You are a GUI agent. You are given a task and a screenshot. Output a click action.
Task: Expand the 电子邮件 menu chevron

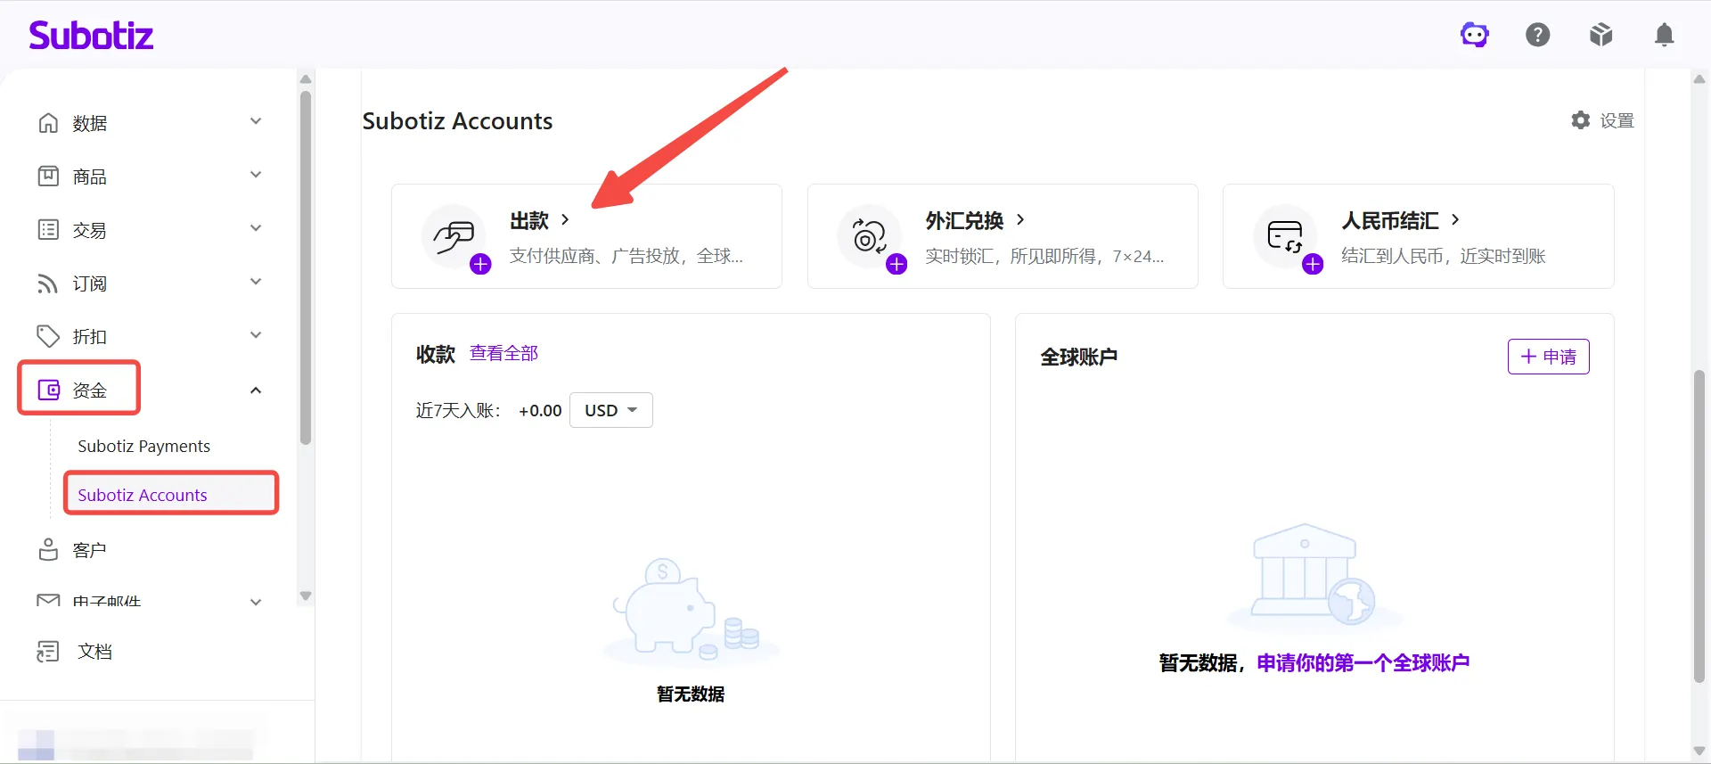[256, 602]
